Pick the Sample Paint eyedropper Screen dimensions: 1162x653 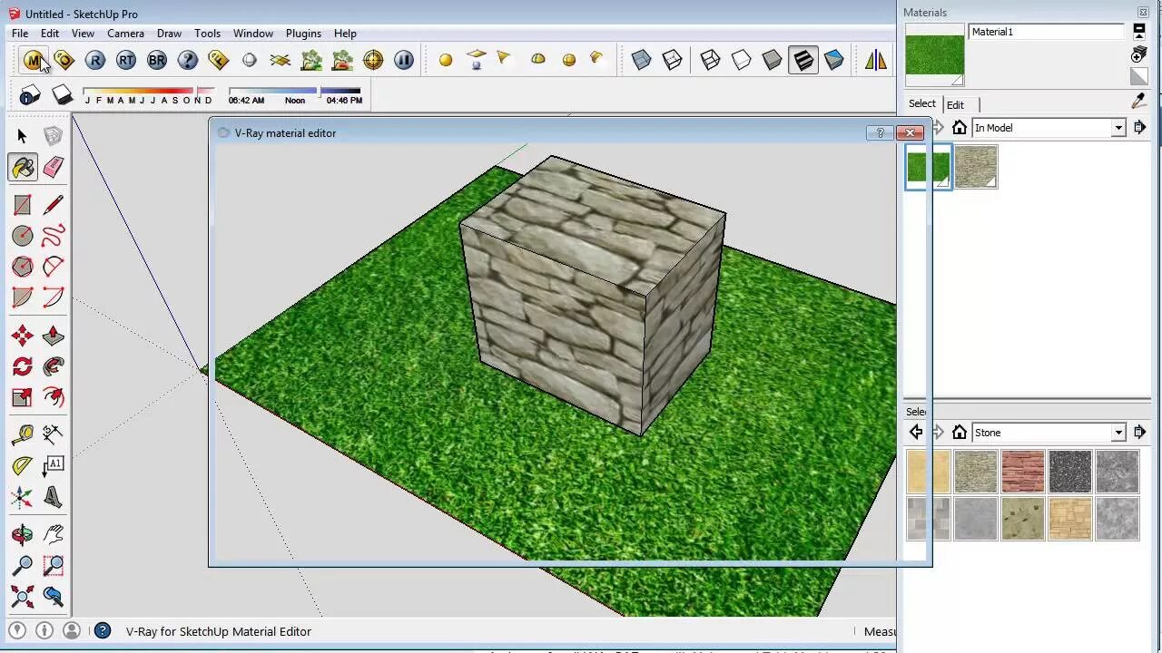tap(1139, 102)
